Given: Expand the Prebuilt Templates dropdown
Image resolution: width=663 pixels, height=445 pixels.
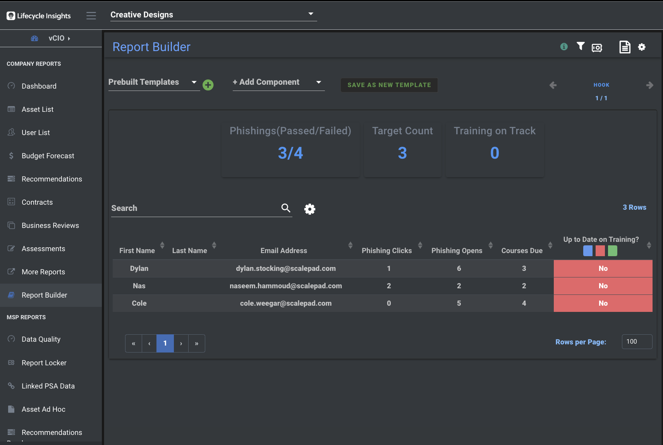Looking at the screenshot, I should tap(193, 82).
